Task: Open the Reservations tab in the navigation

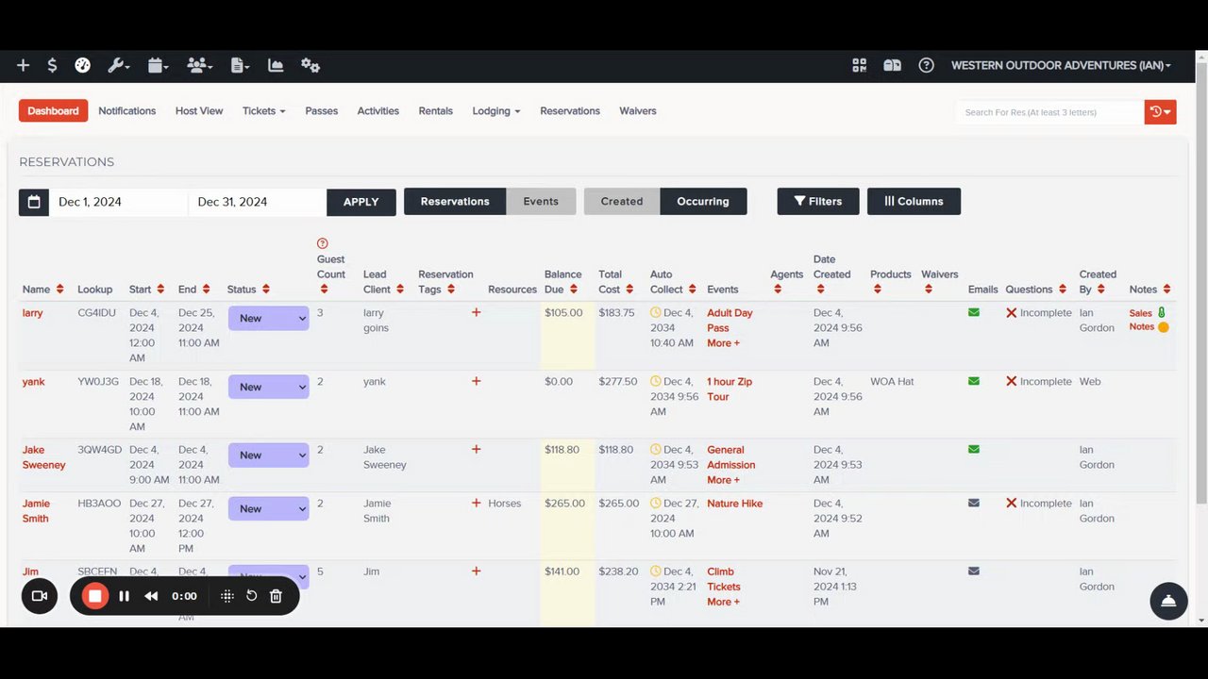Action: click(x=570, y=111)
